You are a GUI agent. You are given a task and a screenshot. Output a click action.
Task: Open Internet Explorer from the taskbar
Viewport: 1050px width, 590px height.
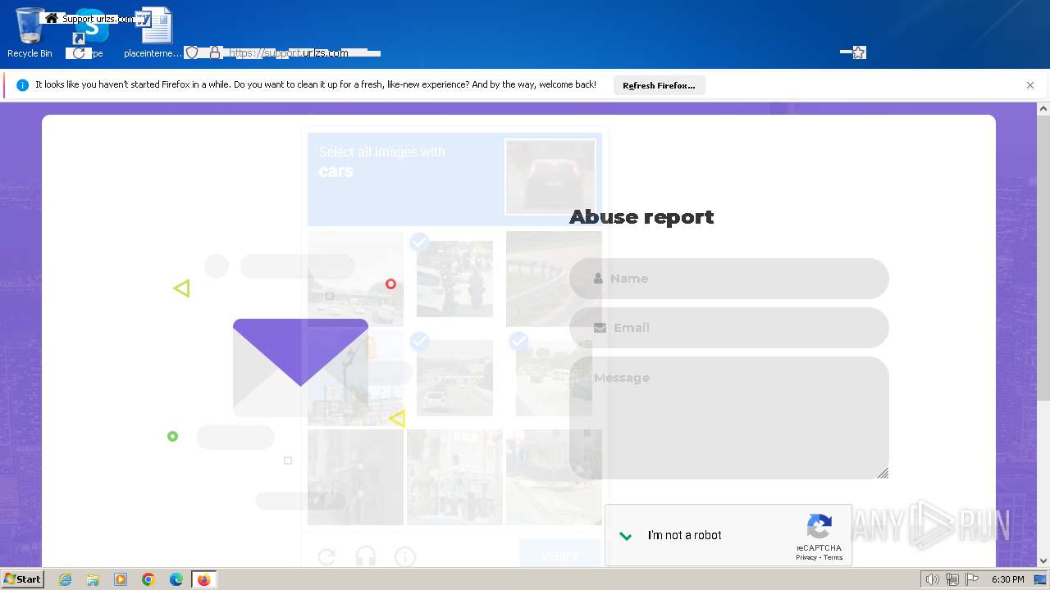(x=65, y=579)
